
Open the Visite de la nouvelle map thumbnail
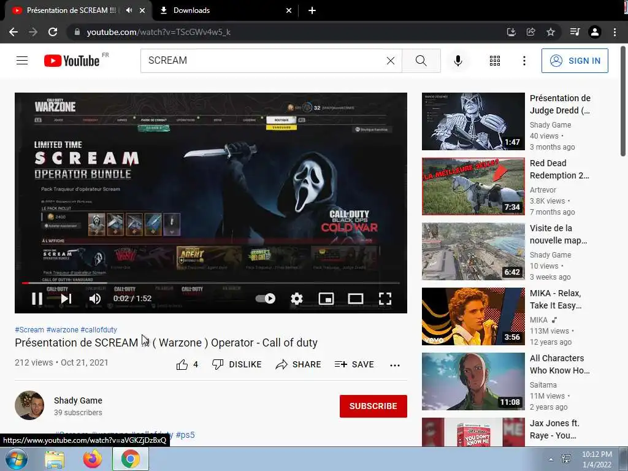tap(473, 251)
